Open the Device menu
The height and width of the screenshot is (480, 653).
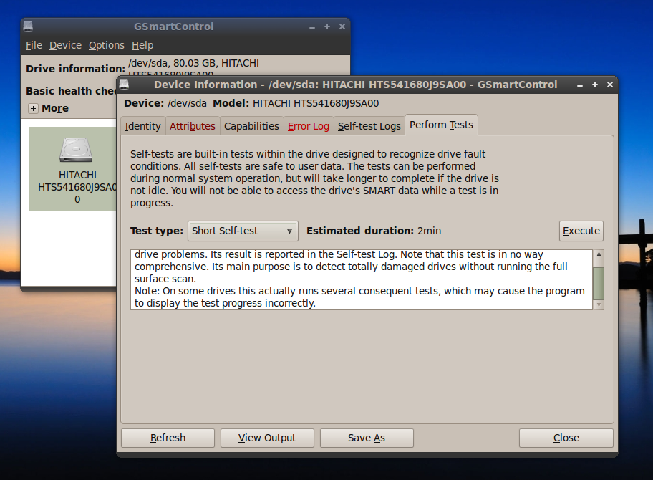(x=65, y=45)
